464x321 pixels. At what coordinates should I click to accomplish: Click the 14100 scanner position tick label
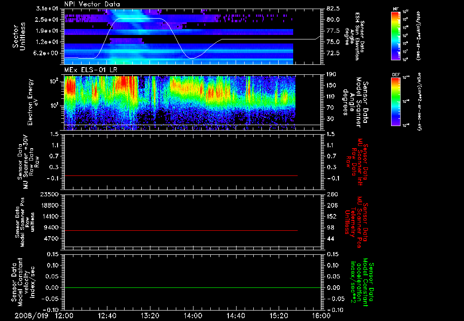49,216
